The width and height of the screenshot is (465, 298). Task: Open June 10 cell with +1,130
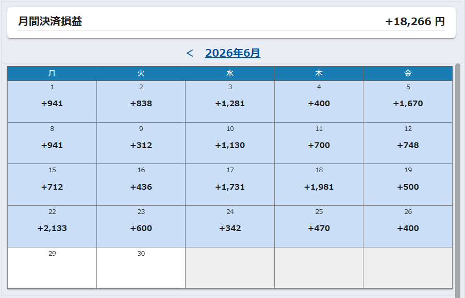tap(230, 143)
